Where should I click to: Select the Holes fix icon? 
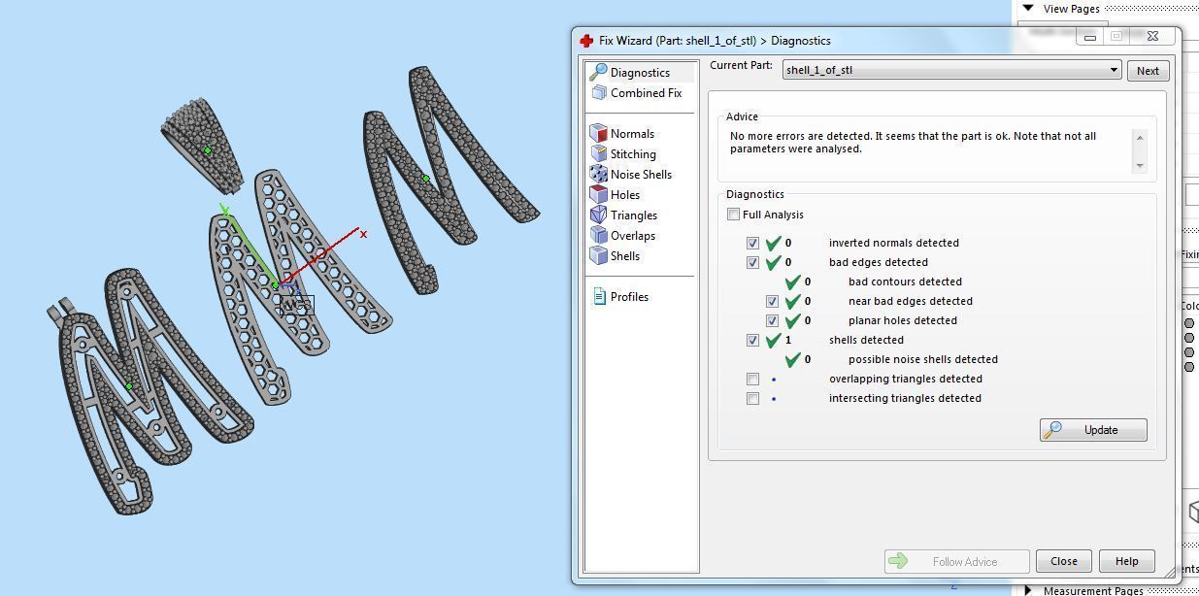click(598, 195)
